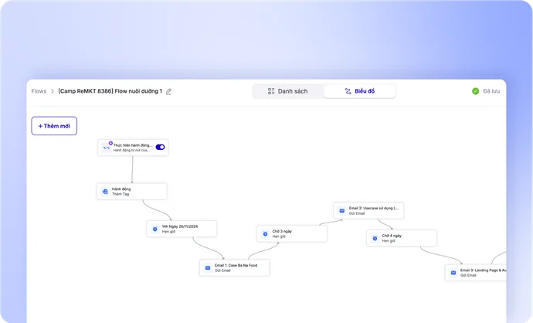Click the breadcrumb chevron after Flows
533x323 pixels.
52,91
